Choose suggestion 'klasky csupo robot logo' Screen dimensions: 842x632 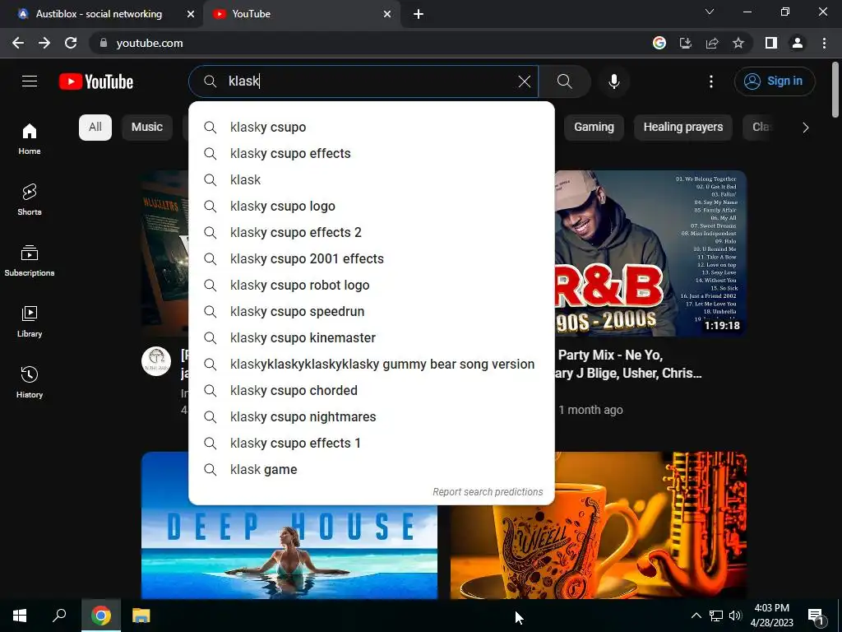[372, 286]
